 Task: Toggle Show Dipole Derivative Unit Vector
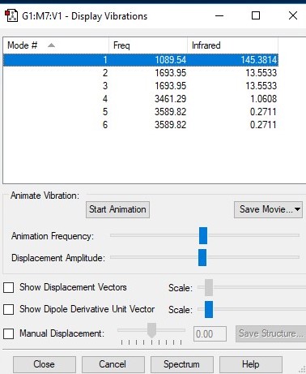point(9,309)
